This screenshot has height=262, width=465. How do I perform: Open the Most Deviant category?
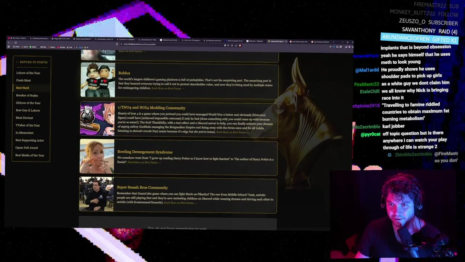[24, 118]
